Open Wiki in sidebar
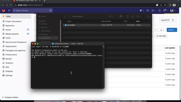Viewport: 181px width, 102px height. pyautogui.click(x=7, y=67)
